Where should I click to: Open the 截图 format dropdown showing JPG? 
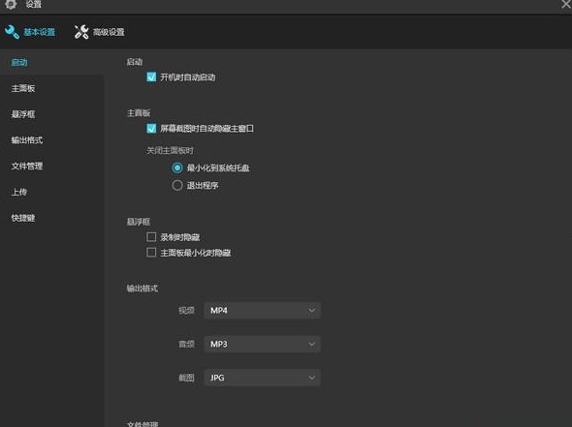pyautogui.click(x=263, y=378)
